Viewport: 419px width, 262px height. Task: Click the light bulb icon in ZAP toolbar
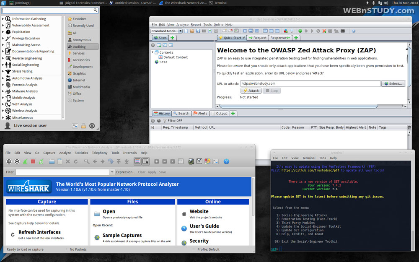pos(292,31)
